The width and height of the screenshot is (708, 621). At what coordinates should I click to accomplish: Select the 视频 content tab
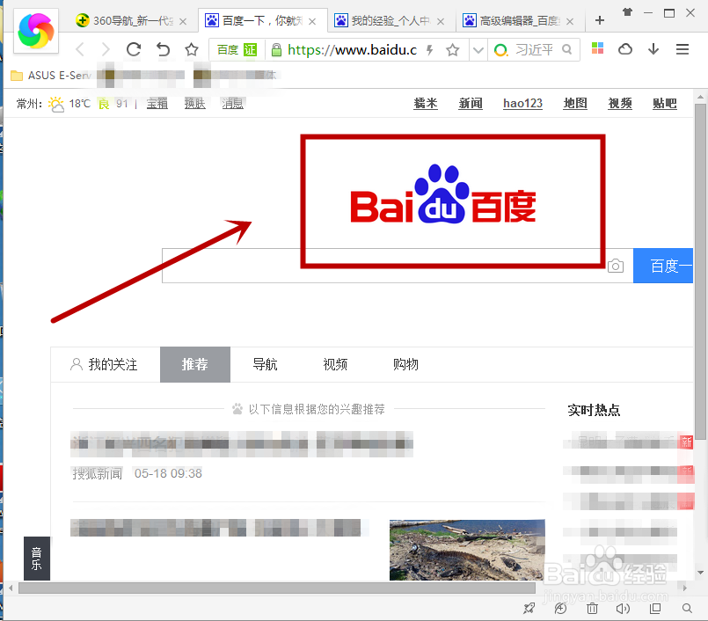(335, 364)
